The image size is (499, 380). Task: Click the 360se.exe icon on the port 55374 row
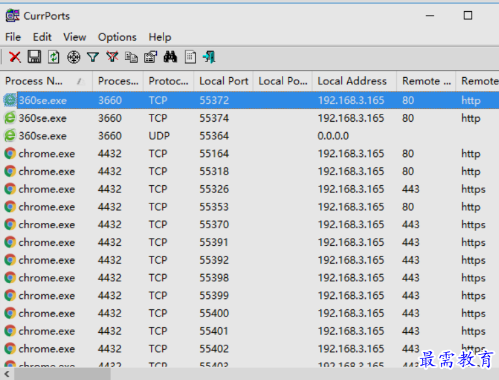(10, 118)
